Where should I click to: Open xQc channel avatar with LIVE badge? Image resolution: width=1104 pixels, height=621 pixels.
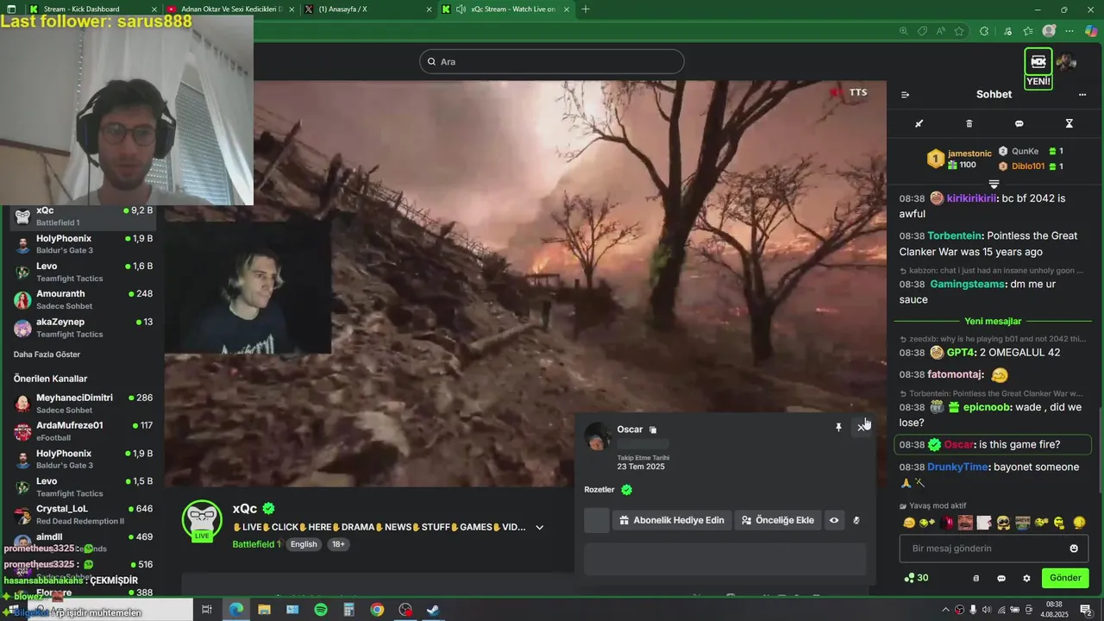point(202,521)
